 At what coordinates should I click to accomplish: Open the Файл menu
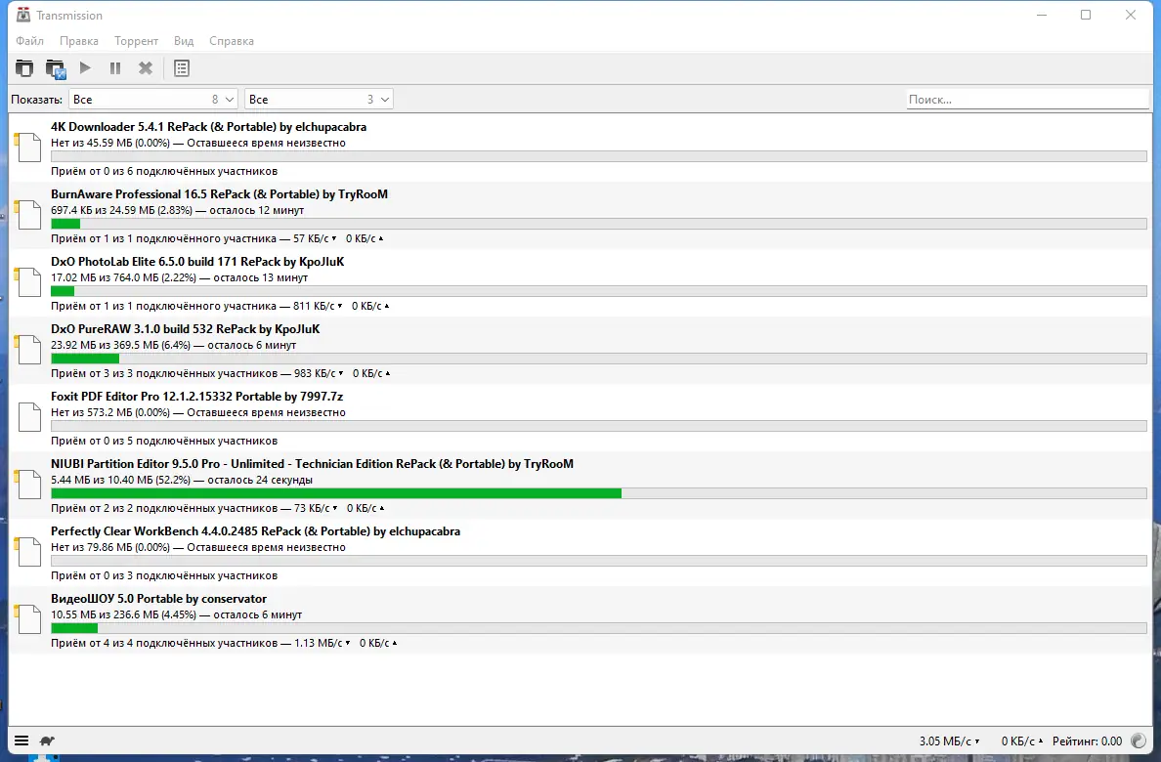pyautogui.click(x=29, y=41)
